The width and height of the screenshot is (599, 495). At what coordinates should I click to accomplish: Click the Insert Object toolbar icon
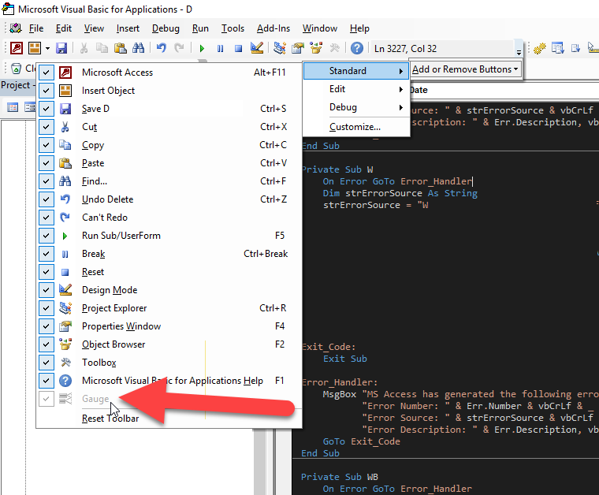(x=35, y=48)
